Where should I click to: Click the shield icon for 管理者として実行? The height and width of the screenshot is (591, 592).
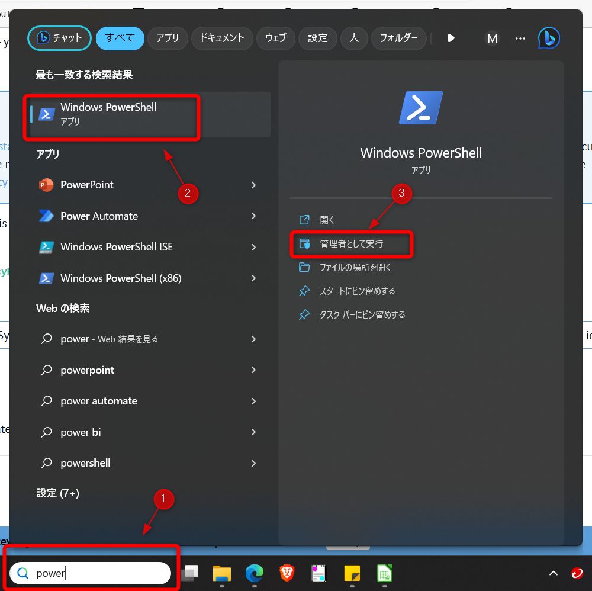point(304,243)
